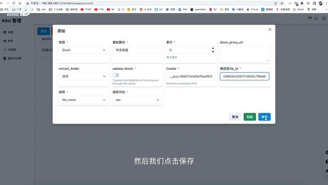328x185 pixels.
Task: Open the 淘宝 bookmark
Action: 224,9
